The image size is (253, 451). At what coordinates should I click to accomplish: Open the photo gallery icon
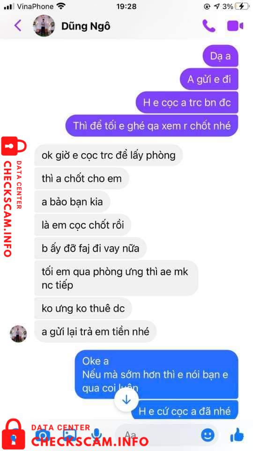pos(70,435)
